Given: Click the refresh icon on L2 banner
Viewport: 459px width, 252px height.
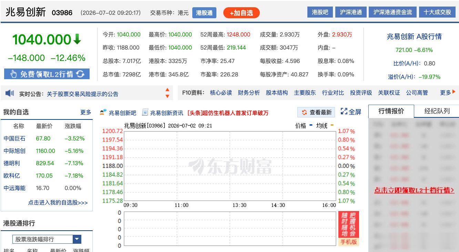Looking at the screenshot, I should click(80, 74).
